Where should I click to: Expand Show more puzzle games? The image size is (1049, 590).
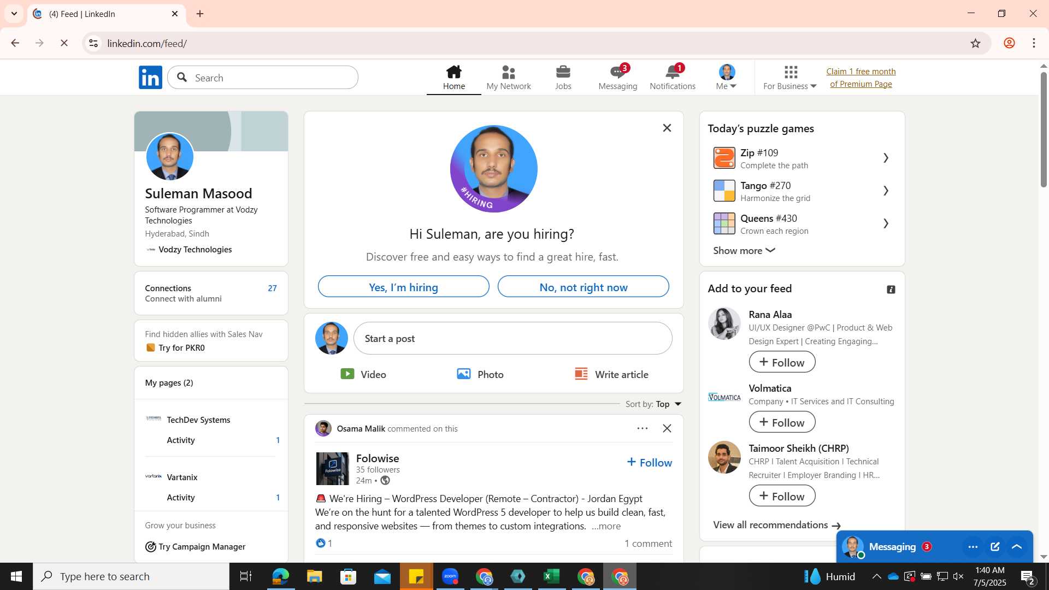tap(744, 251)
